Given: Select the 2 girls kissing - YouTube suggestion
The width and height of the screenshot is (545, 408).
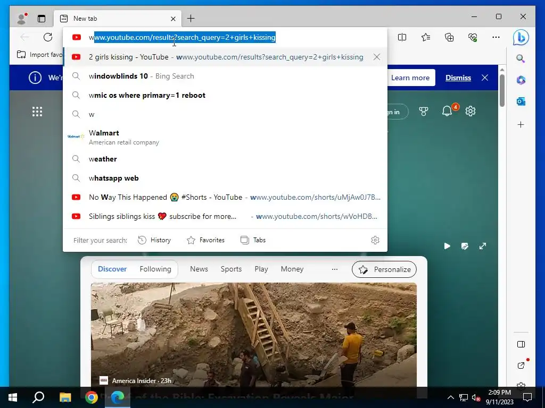Looking at the screenshot, I should tap(225, 57).
